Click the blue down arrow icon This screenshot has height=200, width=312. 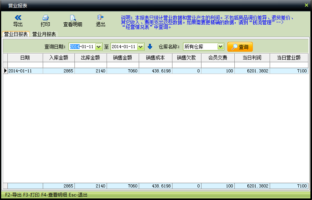(x=150, y=47)
